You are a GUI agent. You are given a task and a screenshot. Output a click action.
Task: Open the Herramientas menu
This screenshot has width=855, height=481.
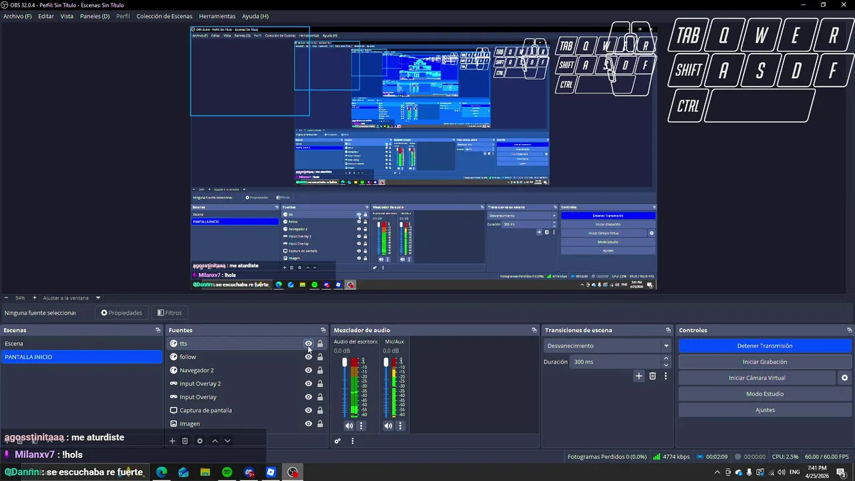(x=217, y=16)
